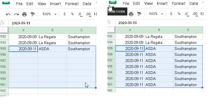Increase decimal places in right window
Viewport: 213px width, 107px height.
click(195, 14)
